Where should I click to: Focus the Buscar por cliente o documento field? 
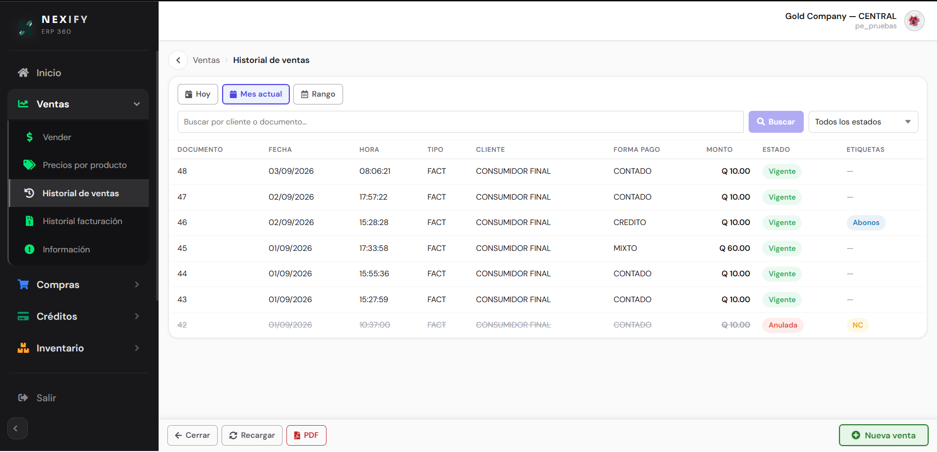[460, 122]
